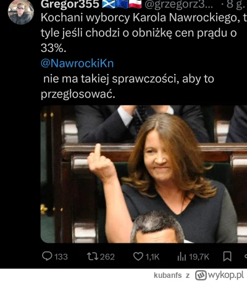Viewport: 247px width, 281px height.
Task: Enlarge the attached parliament photo
Action: [x=144, y=174]
